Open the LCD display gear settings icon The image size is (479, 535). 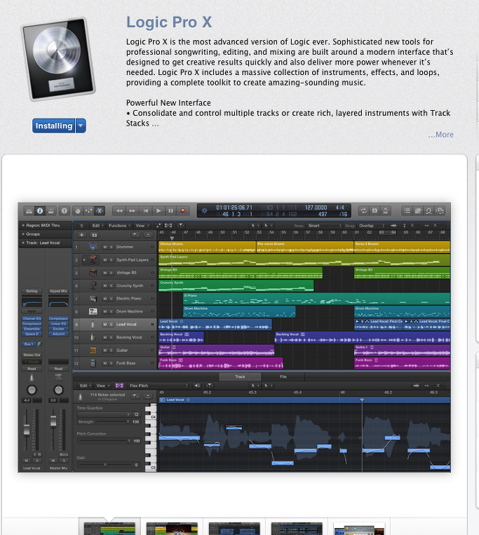[204, 211]
